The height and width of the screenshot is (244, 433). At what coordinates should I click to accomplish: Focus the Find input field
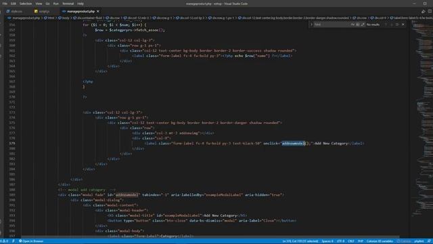[x=332, y=24]
